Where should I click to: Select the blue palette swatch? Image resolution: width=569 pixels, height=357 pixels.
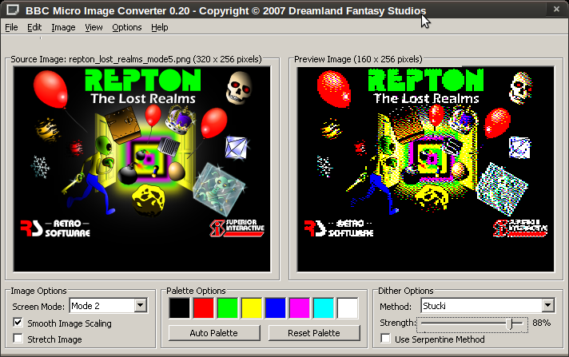tap(276, 308)
